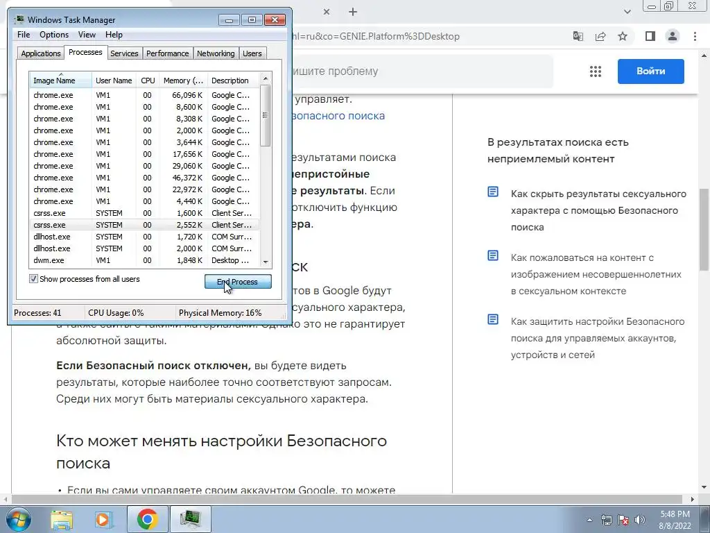Open link 'Как защитить настройки Безопасного поиска'

[x=598, y=338]
